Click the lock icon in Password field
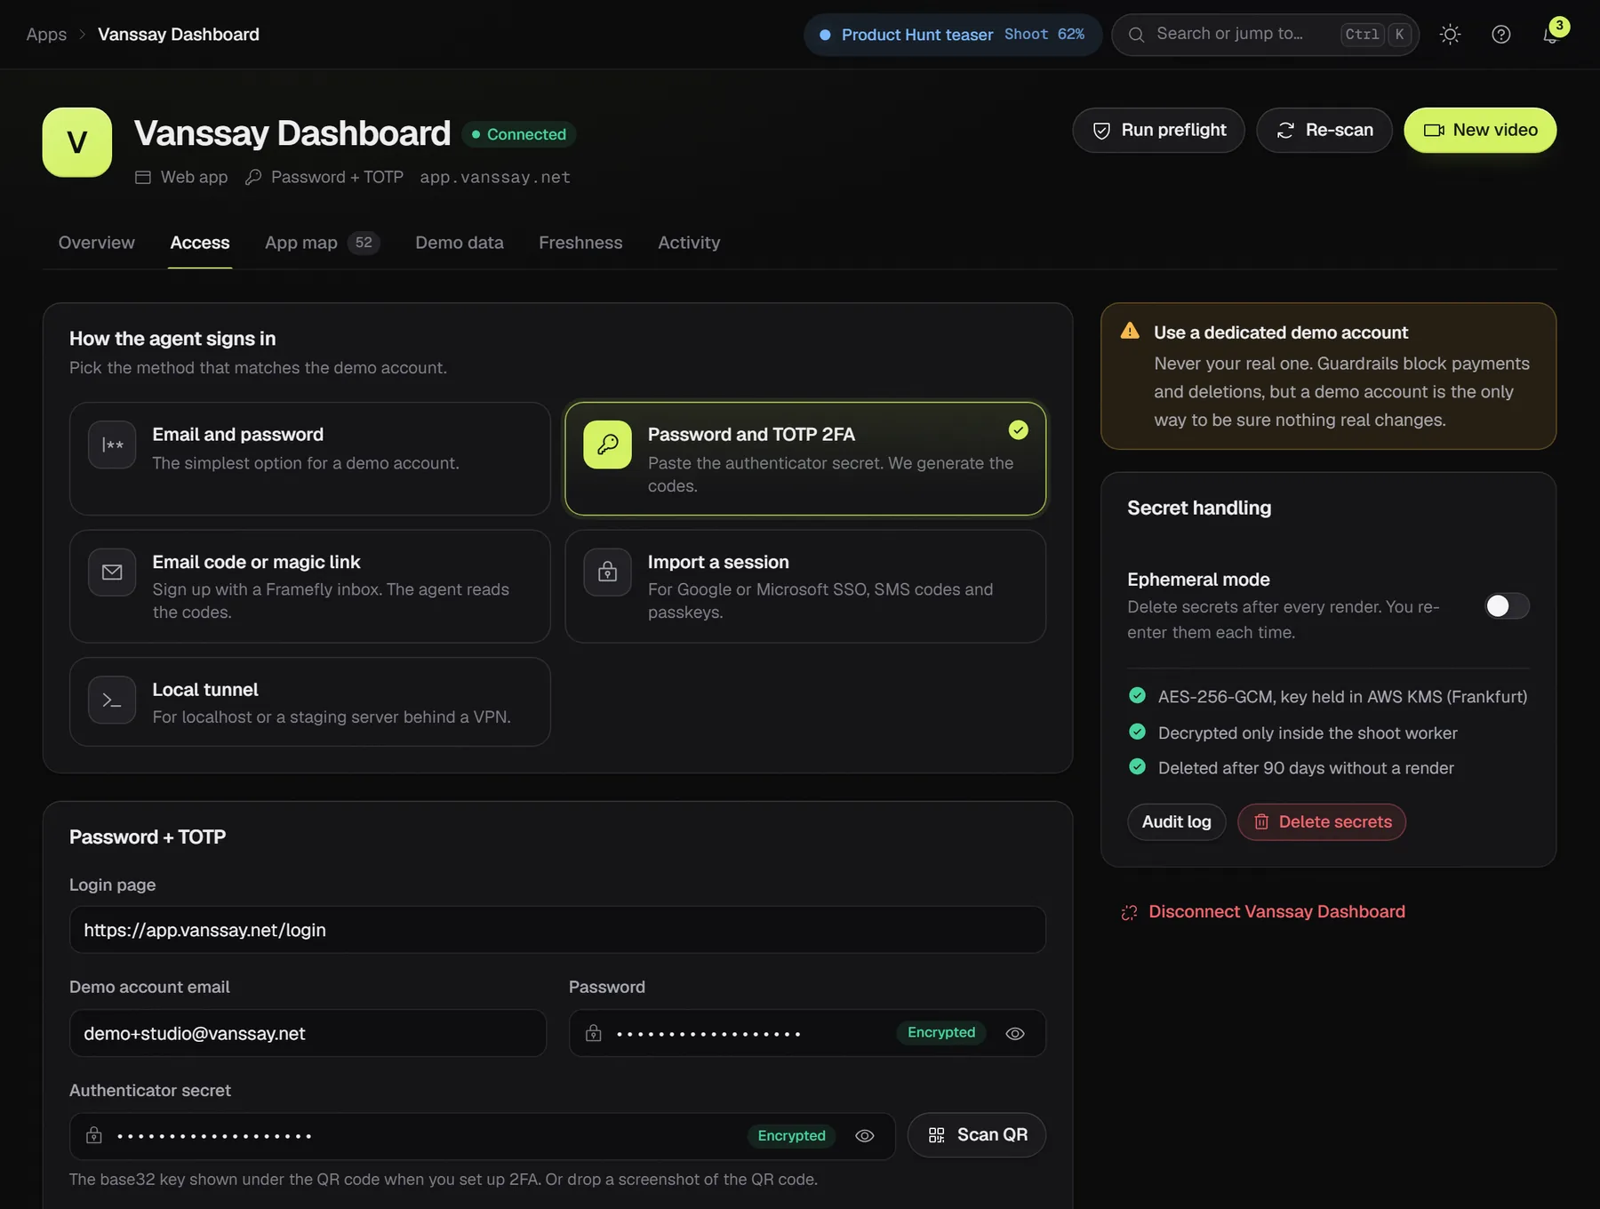The height and width of the screenshot is (1209, 1600). (x=594, y=1033)
